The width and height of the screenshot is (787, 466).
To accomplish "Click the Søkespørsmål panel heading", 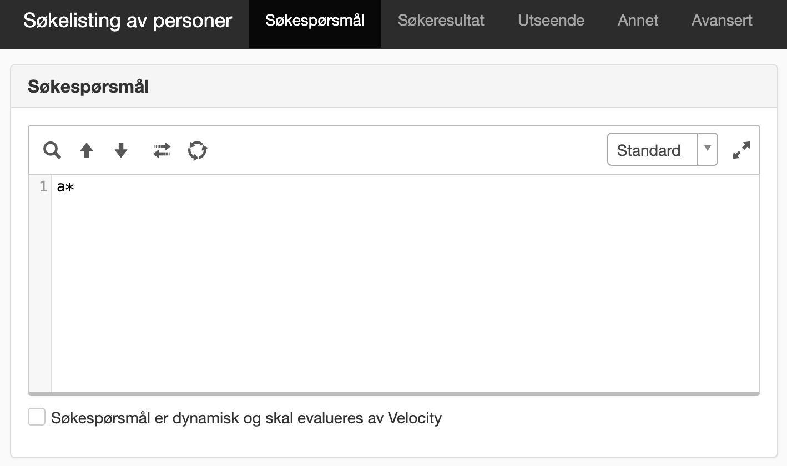I will pos(88,87).
